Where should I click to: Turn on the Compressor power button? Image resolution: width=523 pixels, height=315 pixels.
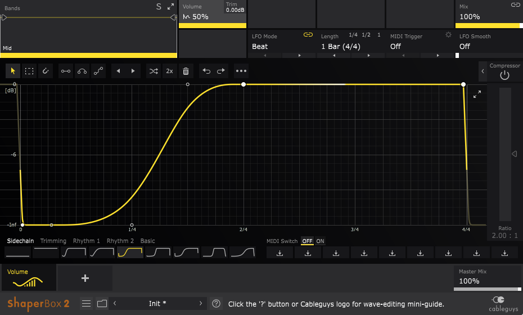click(504, 75)
